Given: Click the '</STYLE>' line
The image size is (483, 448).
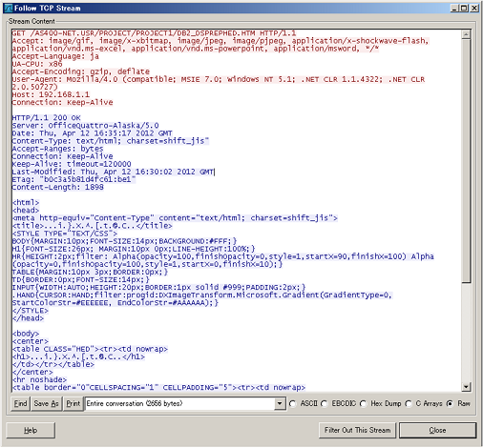Looking at the screenshot, I should [31, 311].
